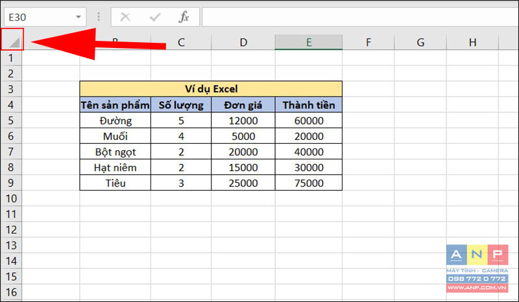
Task: Select column H header
Action: click(473, 42)
